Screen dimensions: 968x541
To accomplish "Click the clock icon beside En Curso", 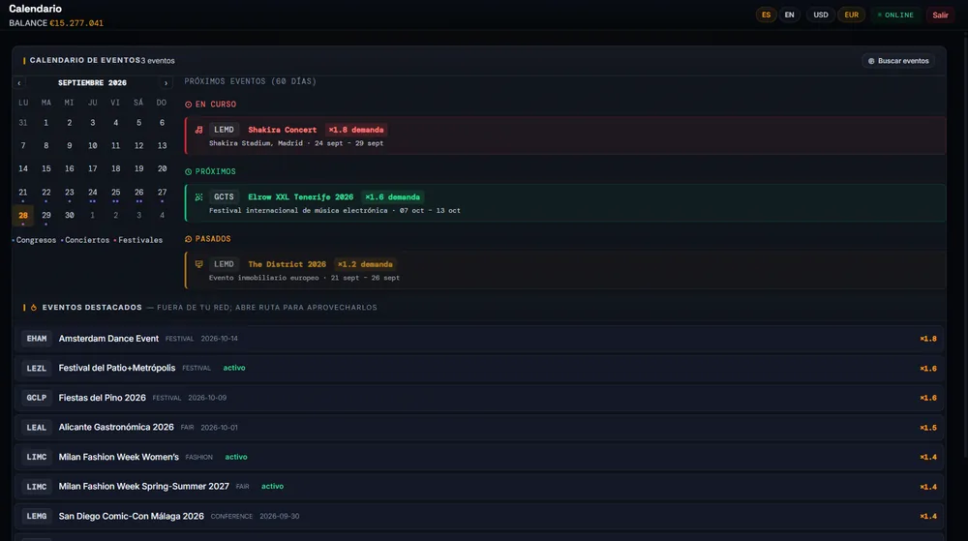I will (x=189, y=105).
